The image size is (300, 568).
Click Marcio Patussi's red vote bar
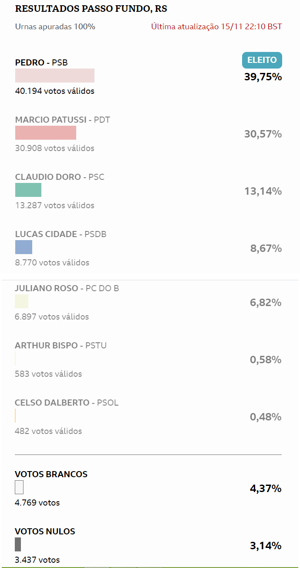point(46,133)
